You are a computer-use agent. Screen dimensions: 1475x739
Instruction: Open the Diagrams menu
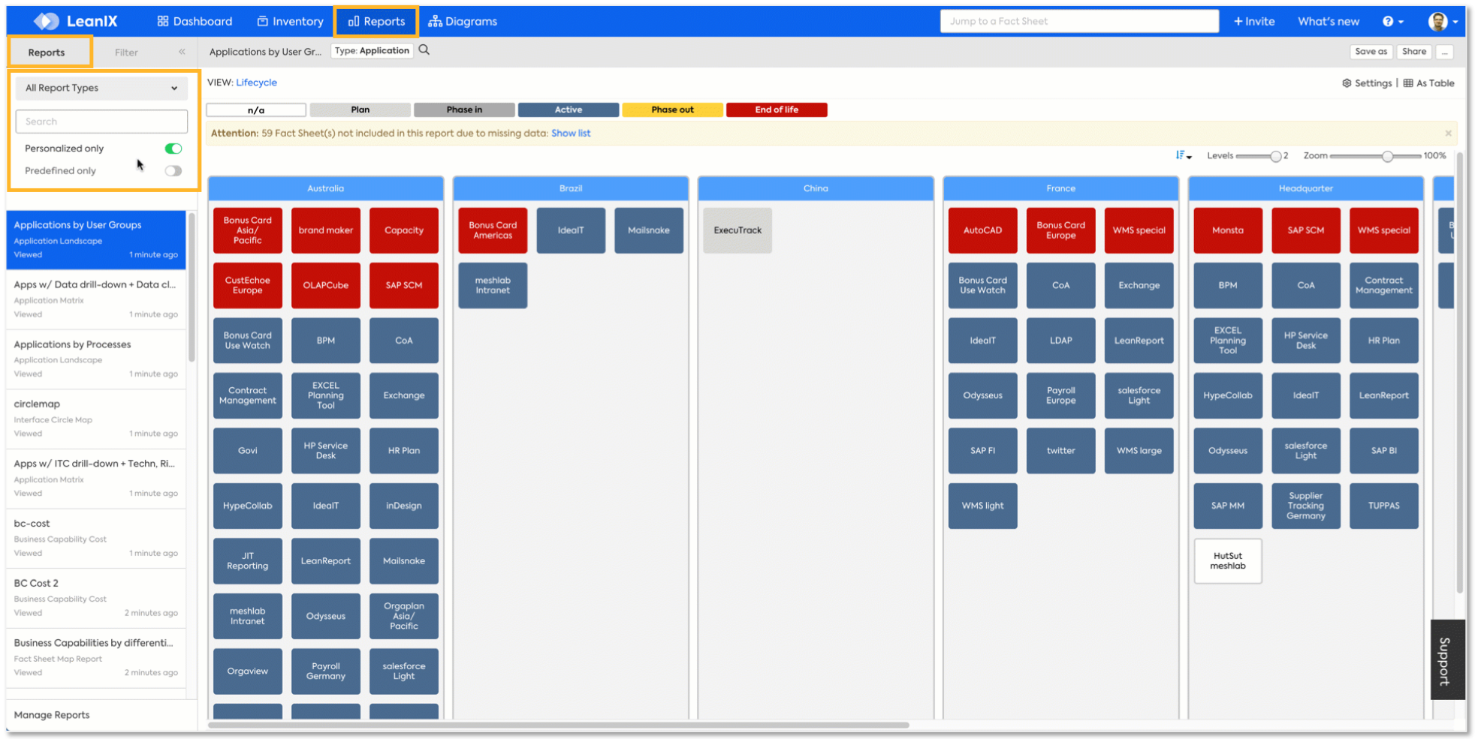(x=463, y=21)
